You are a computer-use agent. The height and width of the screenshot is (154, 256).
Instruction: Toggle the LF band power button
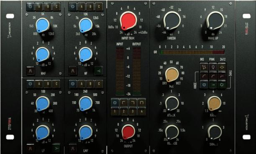30,84
